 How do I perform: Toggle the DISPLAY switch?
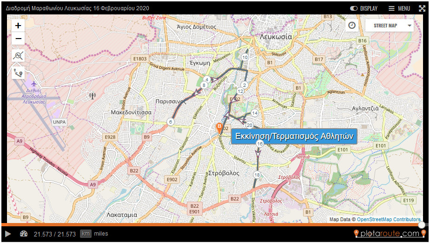pos(364,8)
